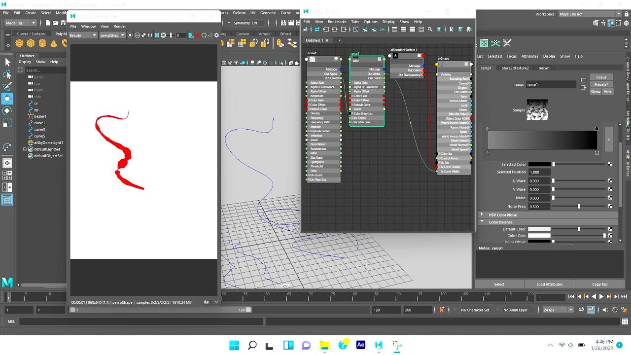Remove selected nodes from graph icon
This screenshot has height=355, width=631.
374,30
